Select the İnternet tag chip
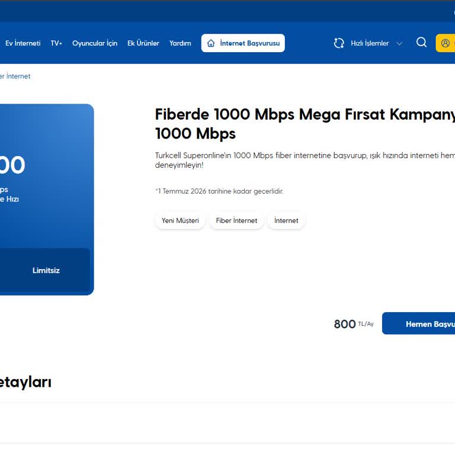 click(x=286, y=220)
